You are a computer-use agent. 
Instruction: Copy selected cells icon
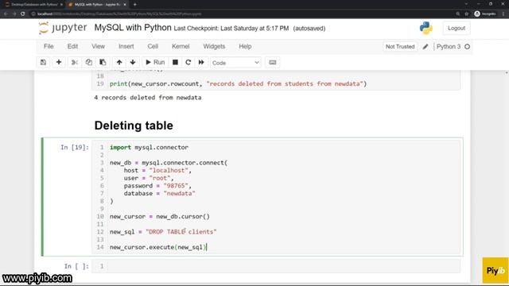coord(88,62)
